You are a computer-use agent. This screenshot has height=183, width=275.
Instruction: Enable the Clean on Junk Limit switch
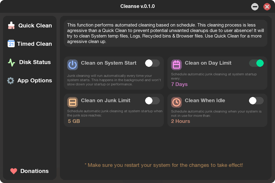pos(152,101)
